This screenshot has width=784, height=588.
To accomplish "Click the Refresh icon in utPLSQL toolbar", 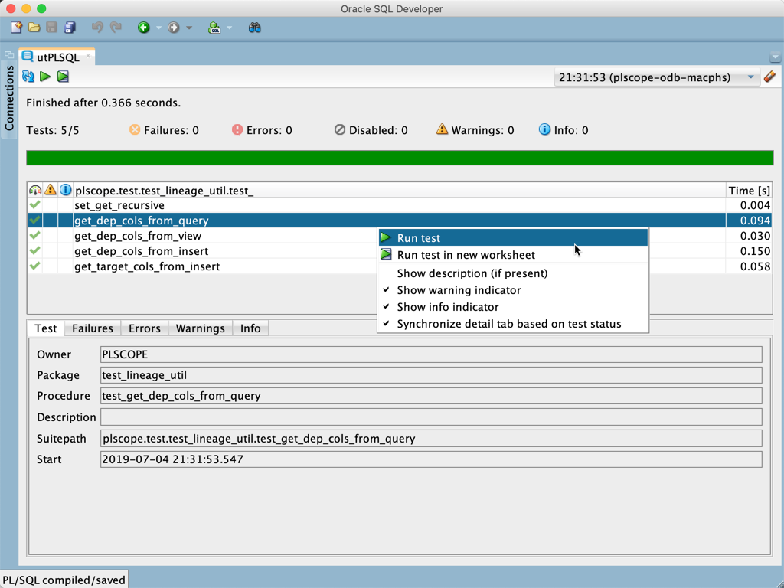I will 28,77.
